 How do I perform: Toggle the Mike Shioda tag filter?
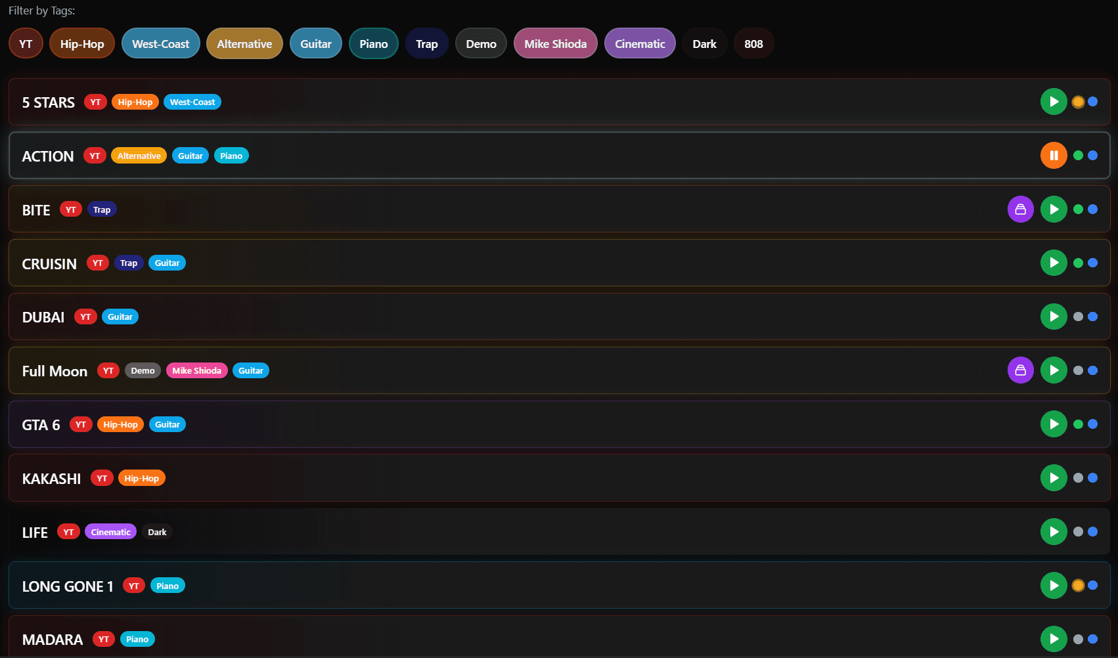click(x=556, y=44)
